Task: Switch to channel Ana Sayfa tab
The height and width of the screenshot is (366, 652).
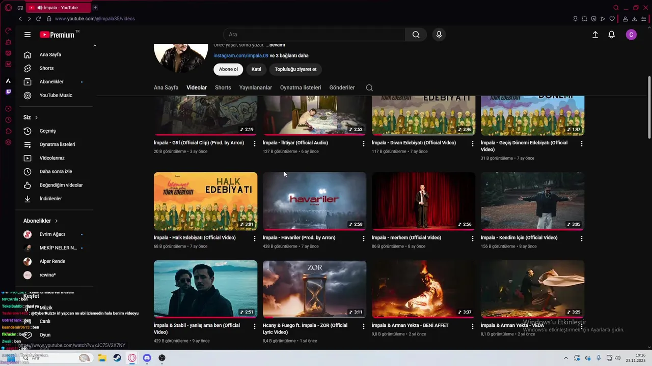Action: pyautogui.click(x=166, y=87)
